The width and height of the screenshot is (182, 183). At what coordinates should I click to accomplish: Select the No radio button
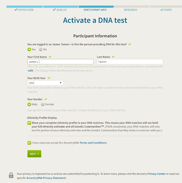coord(41,49)
